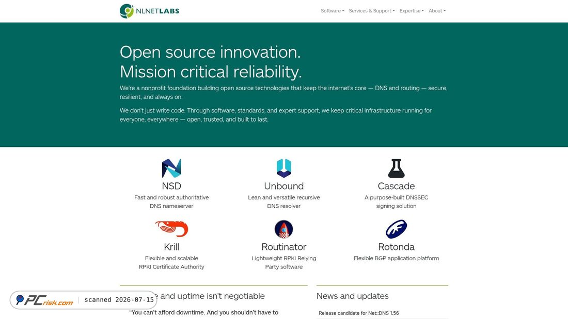Click 'Open source innovation.' headline
The width and height of the screenshot is (568, 319).
tap(210, 52)
